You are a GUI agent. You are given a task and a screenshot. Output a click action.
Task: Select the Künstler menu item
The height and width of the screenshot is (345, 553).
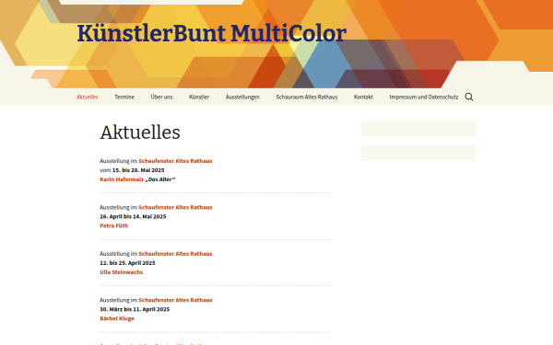[x=199, y=97]
